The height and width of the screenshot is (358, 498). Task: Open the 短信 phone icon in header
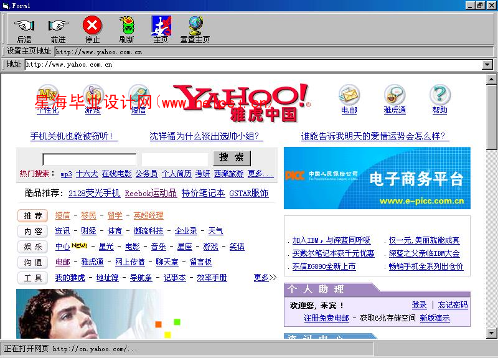click(x=138, y=95)
